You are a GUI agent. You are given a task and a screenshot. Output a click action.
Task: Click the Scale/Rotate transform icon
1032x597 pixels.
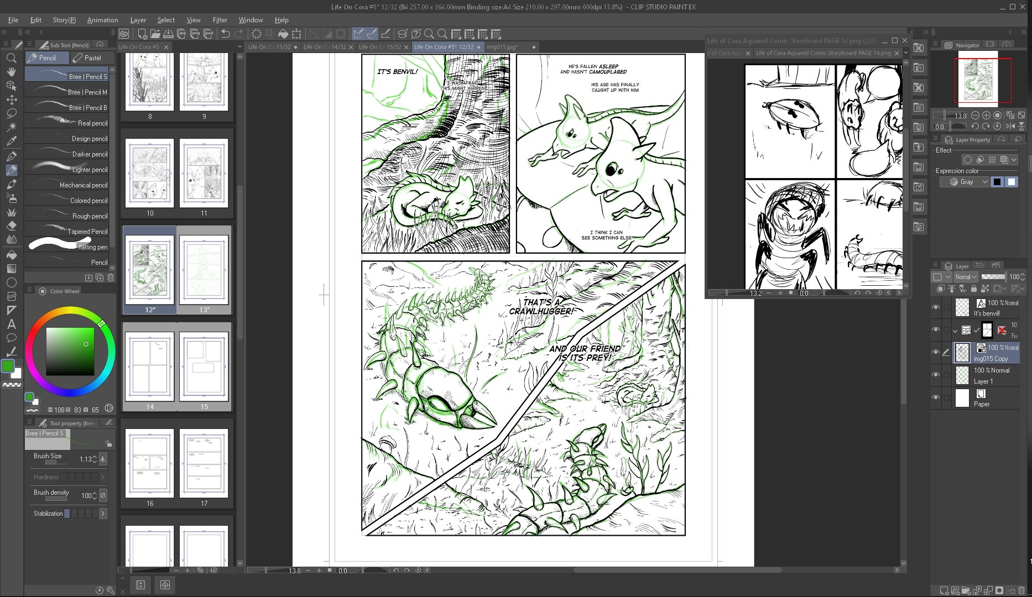pyautogui.click(x=297, y=34)
